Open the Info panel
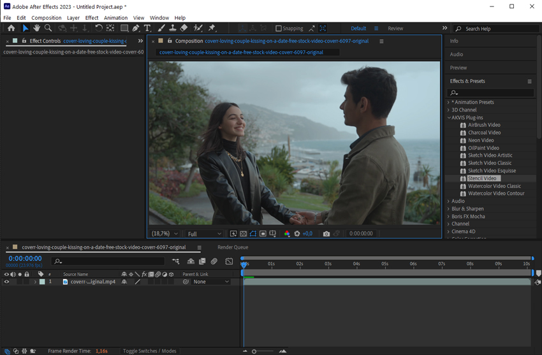Image resolution: width=542 pixels, height=355 pixels. (x=454, y=41)
